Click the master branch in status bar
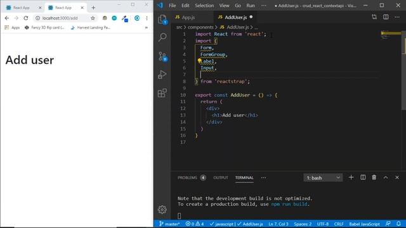 (x=169, y=224)
